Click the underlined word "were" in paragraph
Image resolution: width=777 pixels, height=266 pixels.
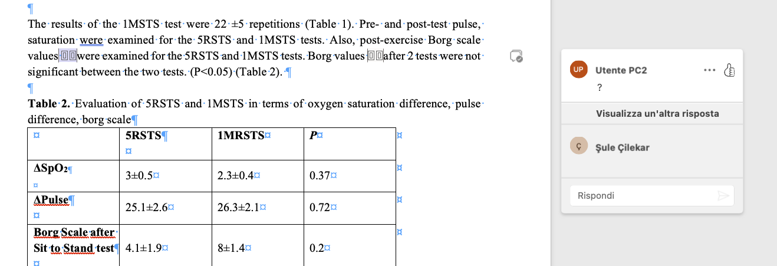[91, 41]
